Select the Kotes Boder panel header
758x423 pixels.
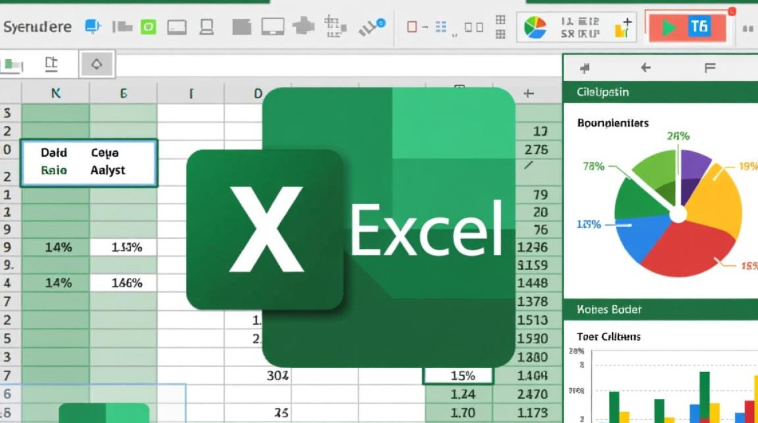tap(660, 309)
